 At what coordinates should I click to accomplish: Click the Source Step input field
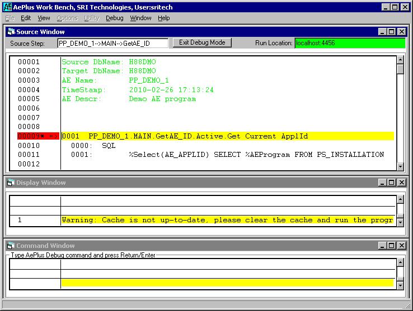(112, 43)
